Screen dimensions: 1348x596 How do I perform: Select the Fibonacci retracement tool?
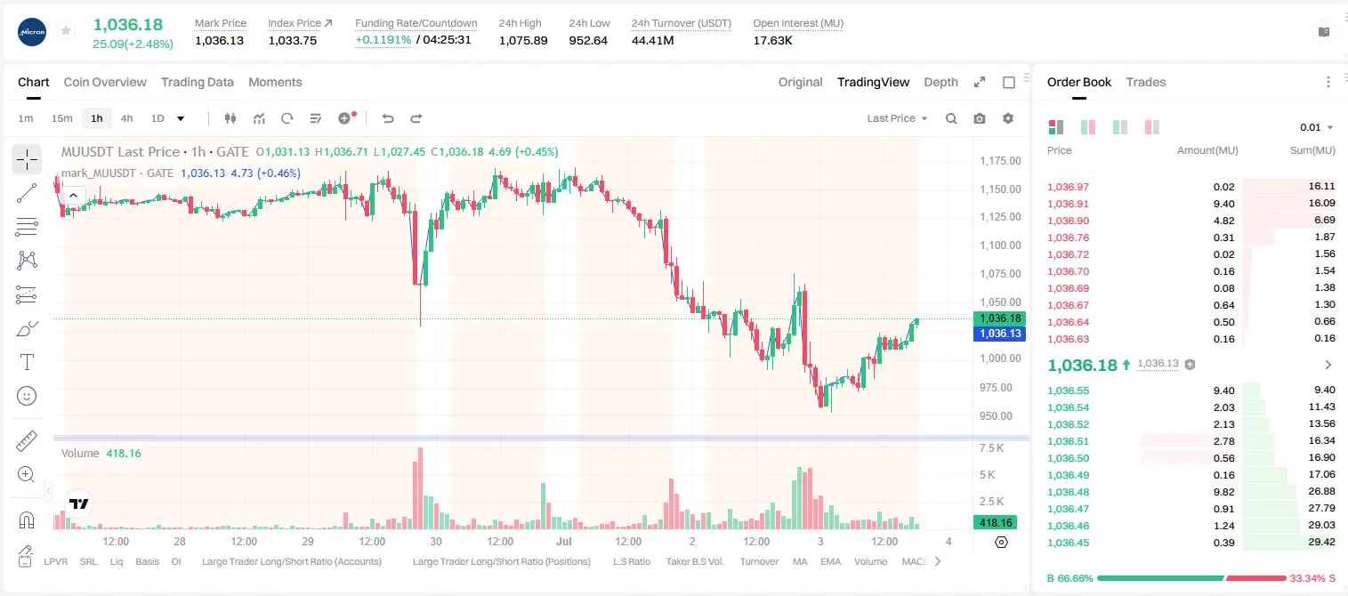[x=27, y=227]
